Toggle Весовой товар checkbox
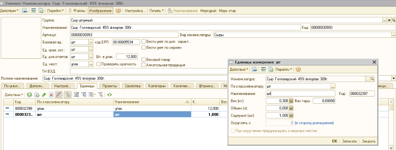Viewport: 396px width, 150px height. point(144,60)
